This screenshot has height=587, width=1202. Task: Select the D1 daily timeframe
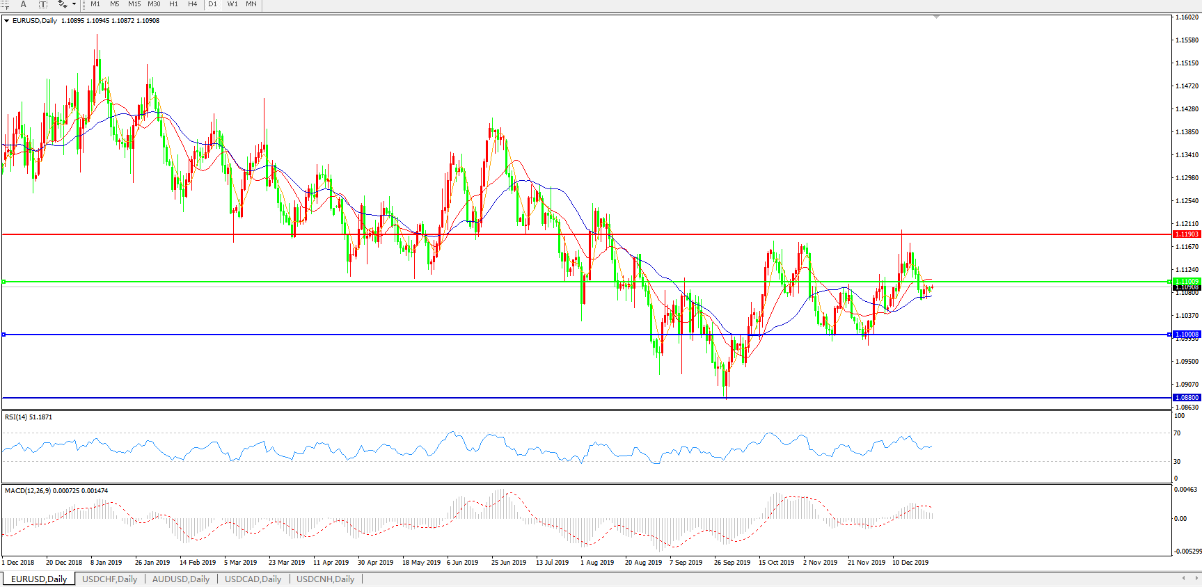(213, 4)
